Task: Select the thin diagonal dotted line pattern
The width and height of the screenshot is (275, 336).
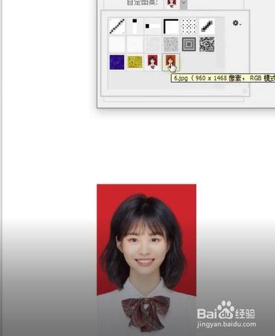Action: (117, 27)
